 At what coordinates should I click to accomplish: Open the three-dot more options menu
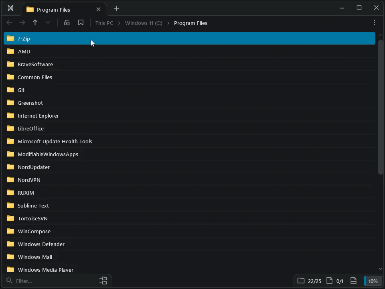[x=374, y=22]
